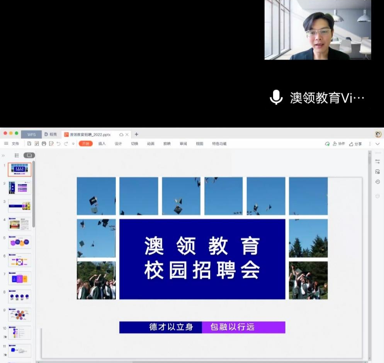Collapse the ribbon with the chevron arrow
The width and height of the screenshot is (384, 363).
pyautogui.click(x=377, y=144)
